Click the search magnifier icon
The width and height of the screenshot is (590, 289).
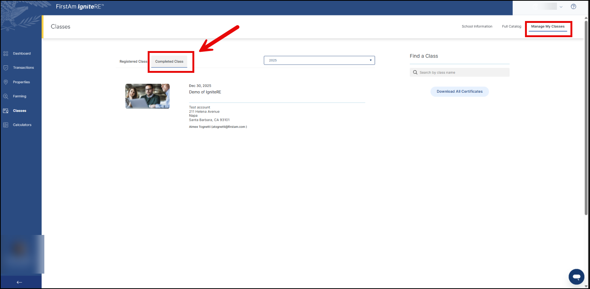click(415, 72)
